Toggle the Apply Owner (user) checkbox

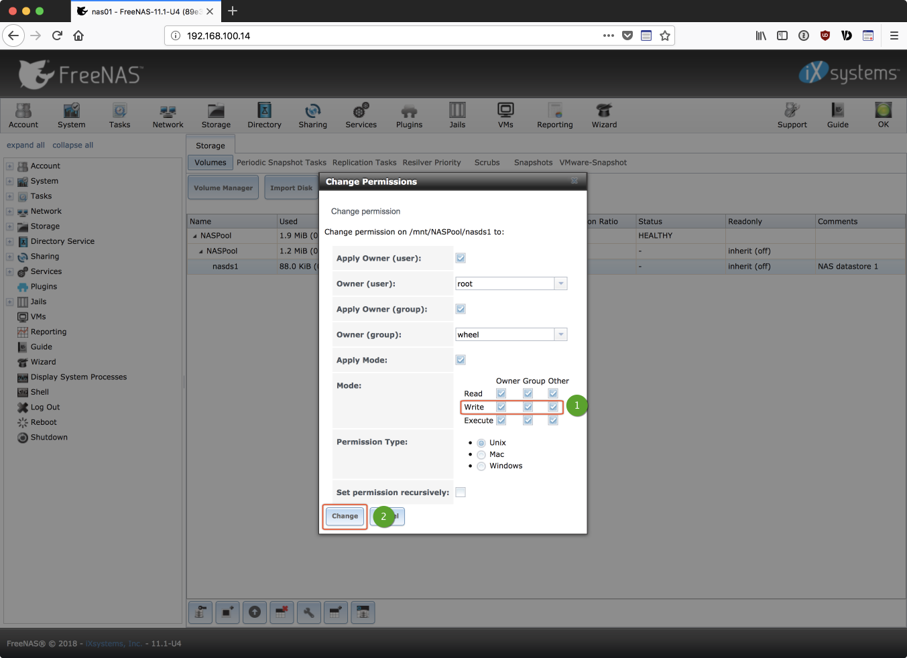461,258
